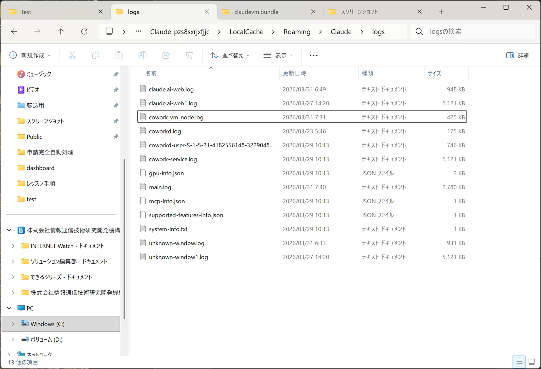Cut the selected file with the scissors icon
This screenshot has width=541, height=369.
point(72,55)
